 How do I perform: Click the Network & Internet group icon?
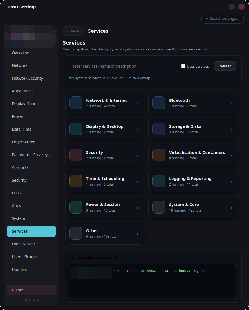76,103
